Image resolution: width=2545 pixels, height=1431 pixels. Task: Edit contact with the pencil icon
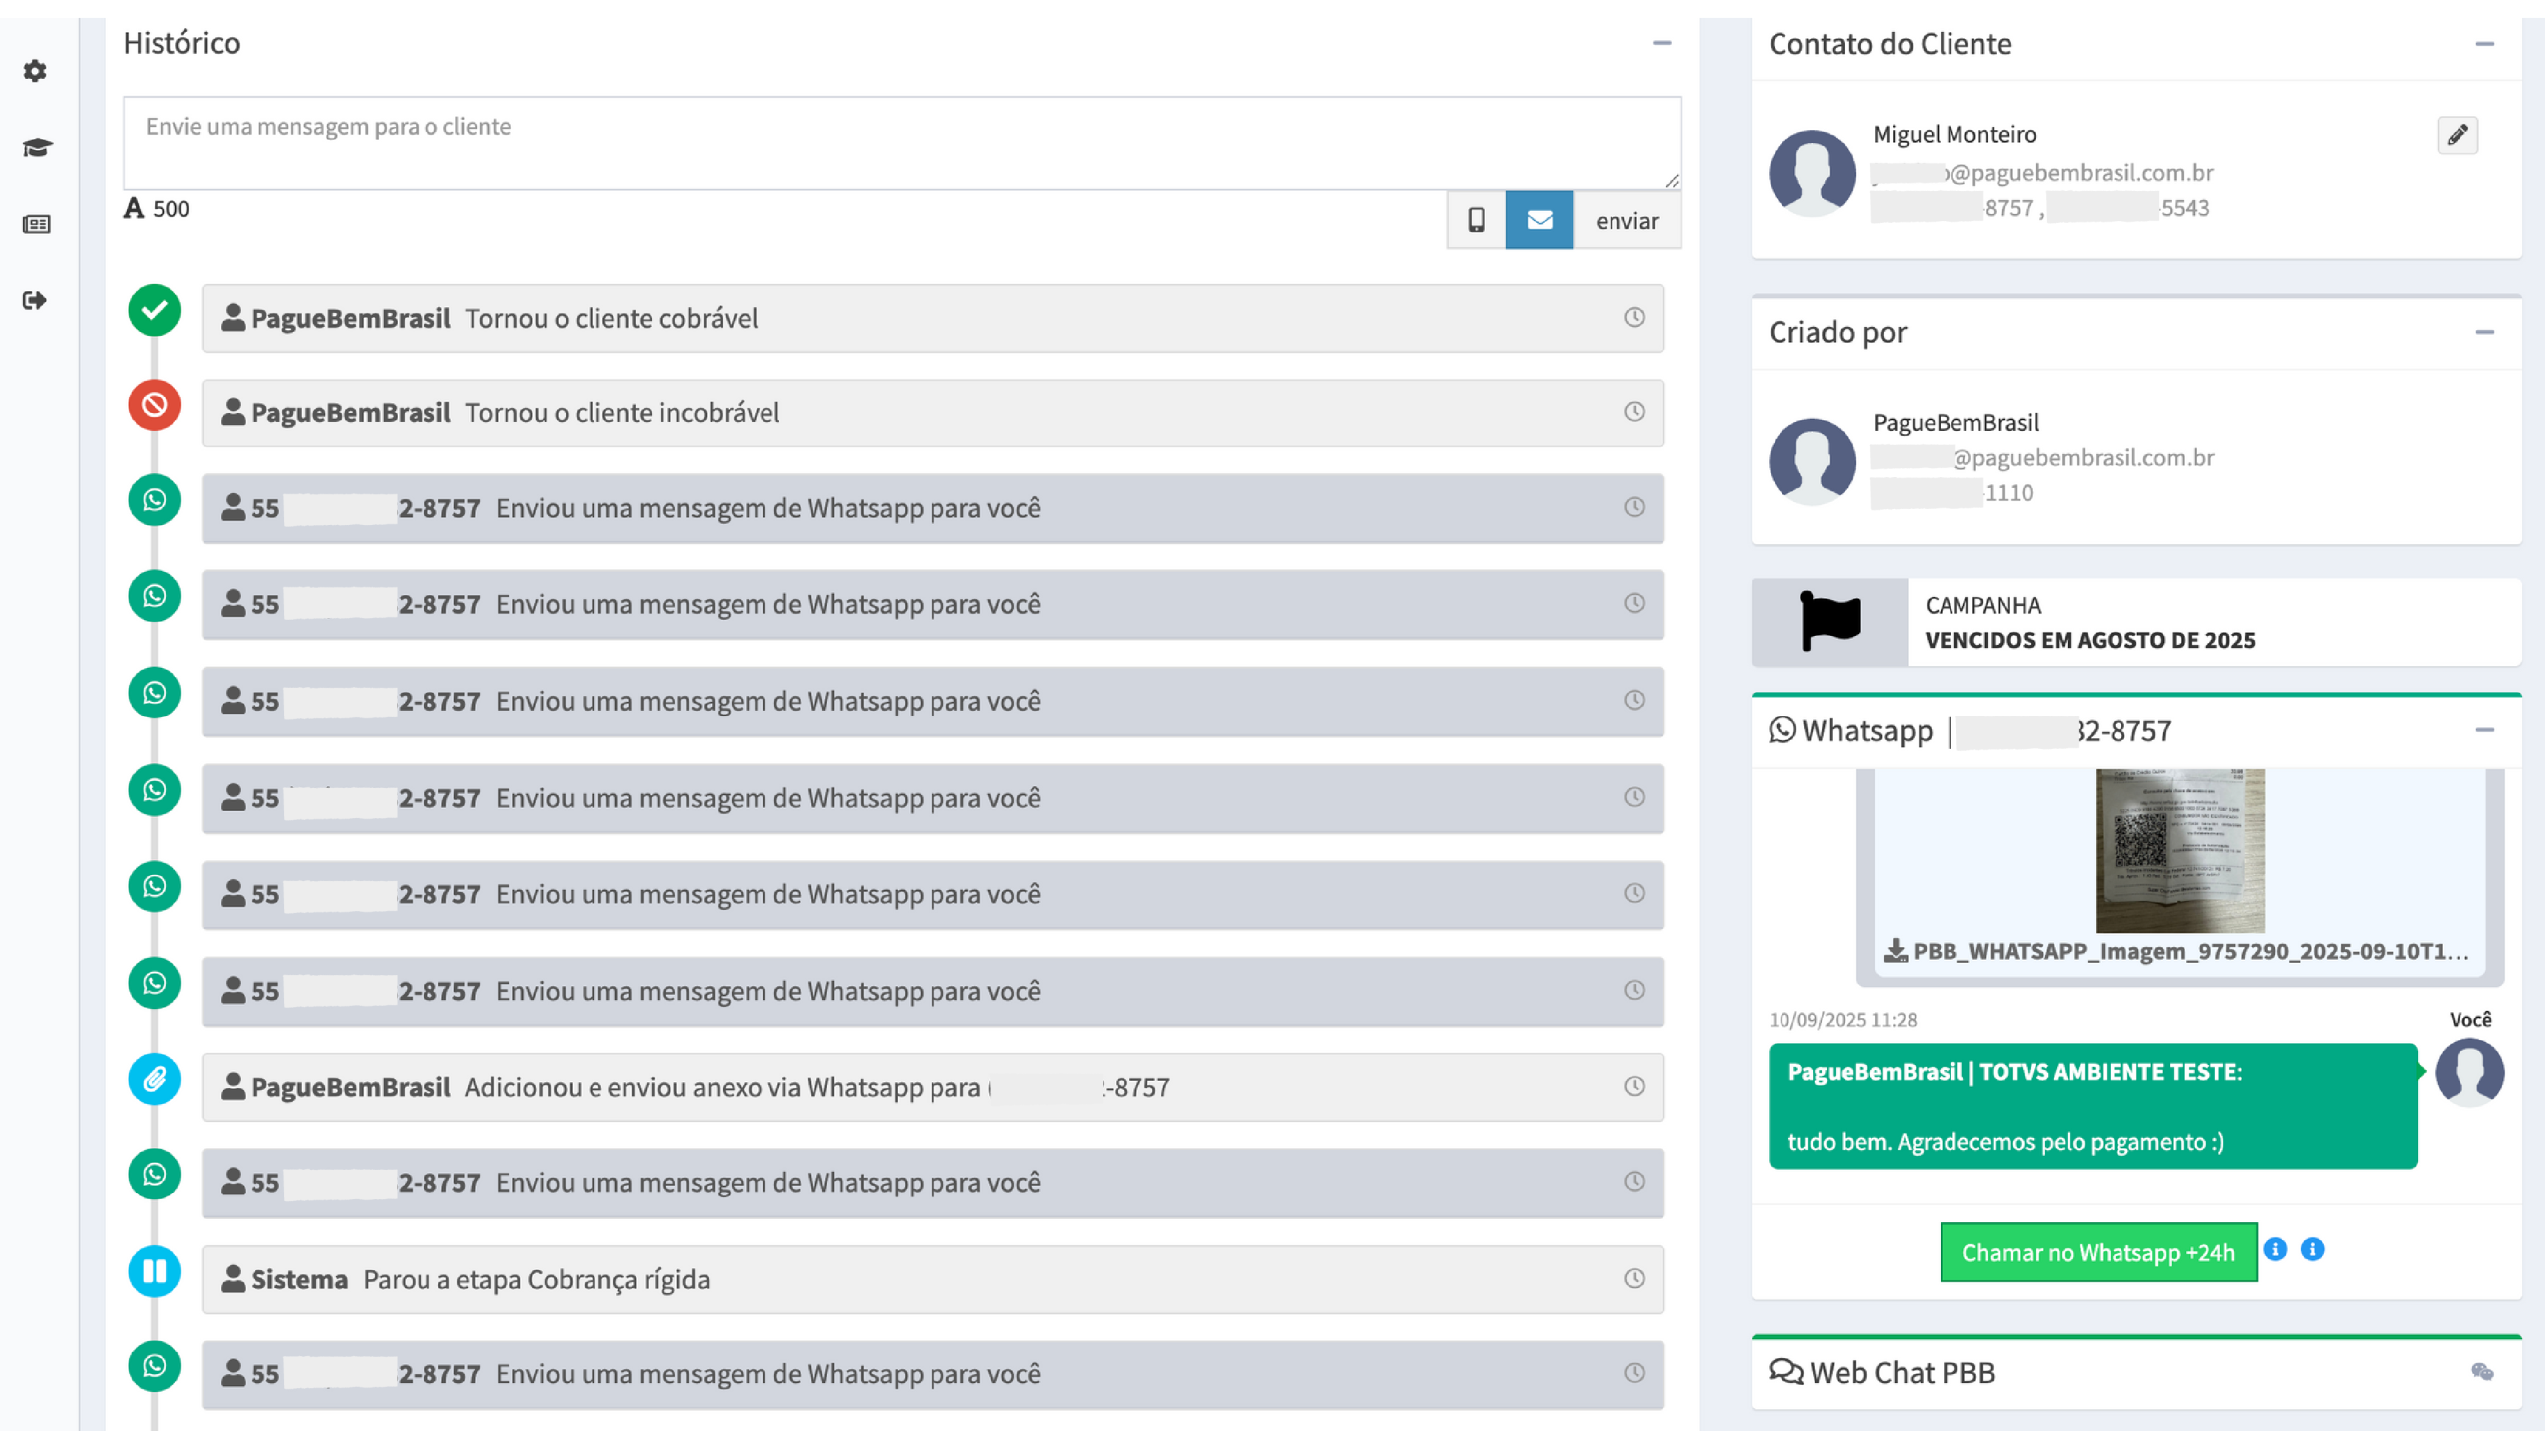2457,135
